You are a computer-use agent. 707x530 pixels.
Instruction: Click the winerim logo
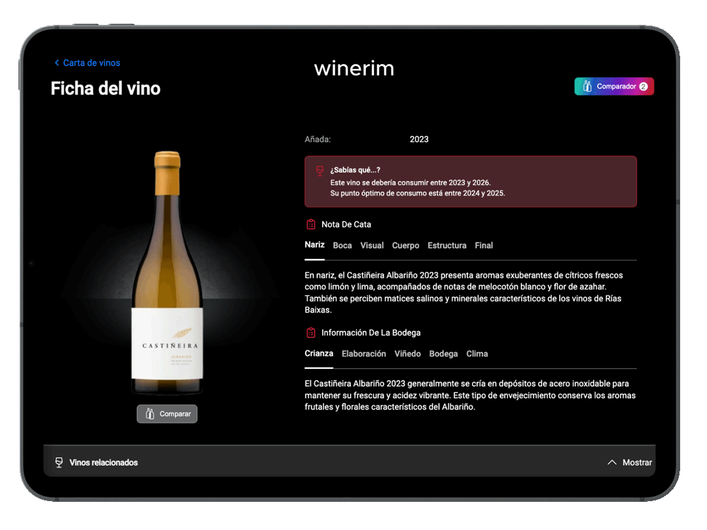(354, 68)
